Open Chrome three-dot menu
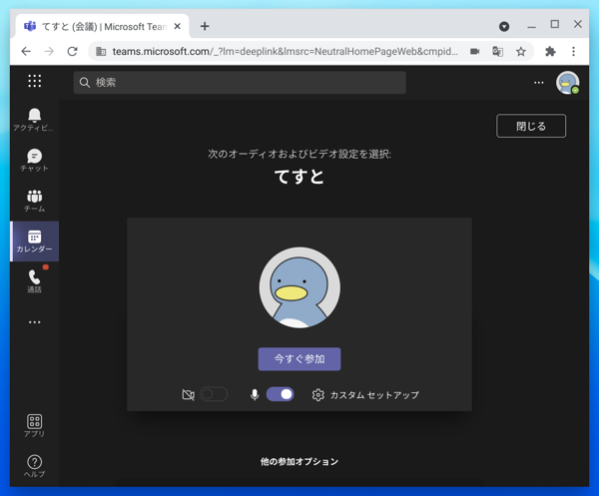This screenshot has width=599, height=496. [x=573, y=51]
